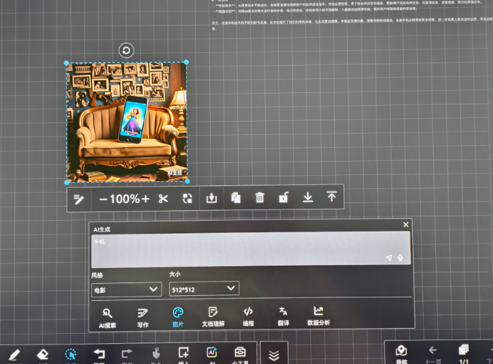Image resolution: width=493 pixels, height=364 pixels.
Task: Click the crop scissors icon in image toolbar
Action: click(x=163, y=198)
